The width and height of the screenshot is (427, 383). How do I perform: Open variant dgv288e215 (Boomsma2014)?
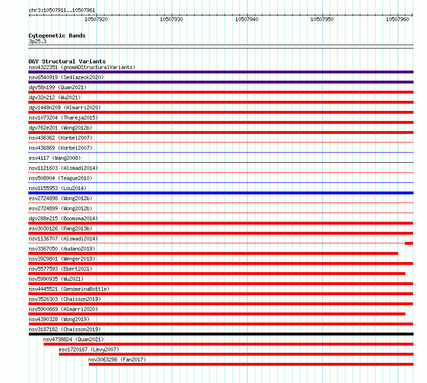click(63, 218)
